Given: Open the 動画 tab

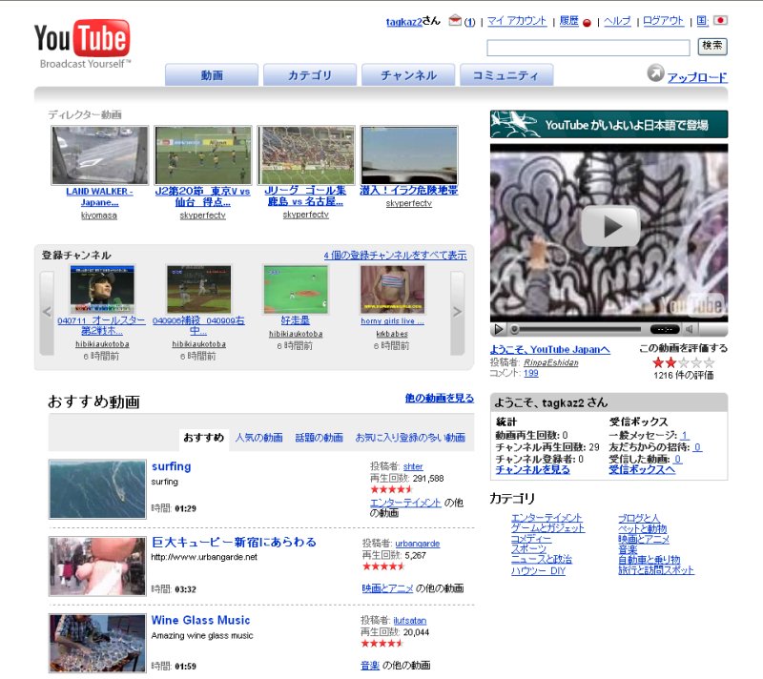Looking at the screenshot, I should point(212,75).
